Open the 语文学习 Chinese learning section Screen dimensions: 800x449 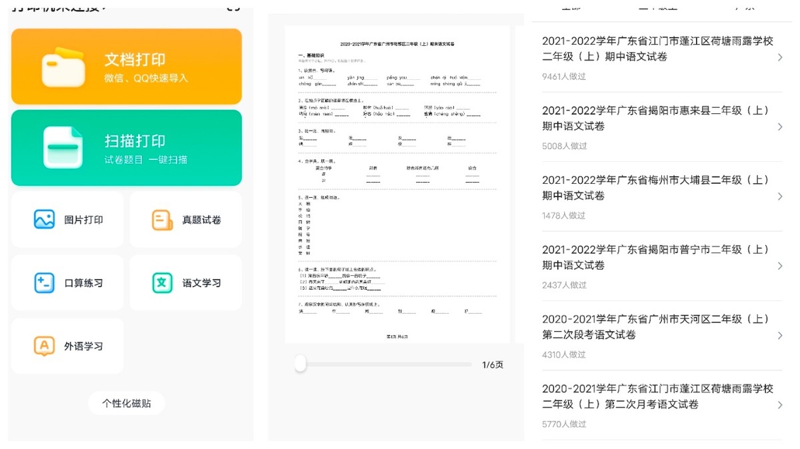point(185,282)
